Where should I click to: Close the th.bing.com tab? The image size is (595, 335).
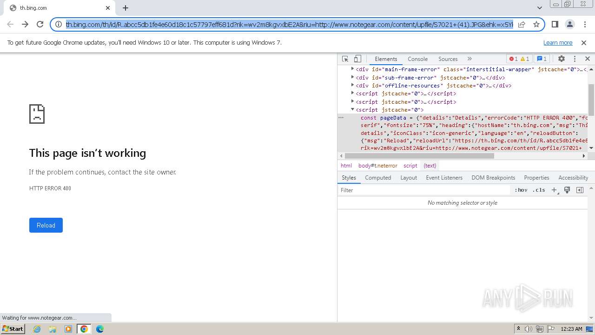point(108,8)
